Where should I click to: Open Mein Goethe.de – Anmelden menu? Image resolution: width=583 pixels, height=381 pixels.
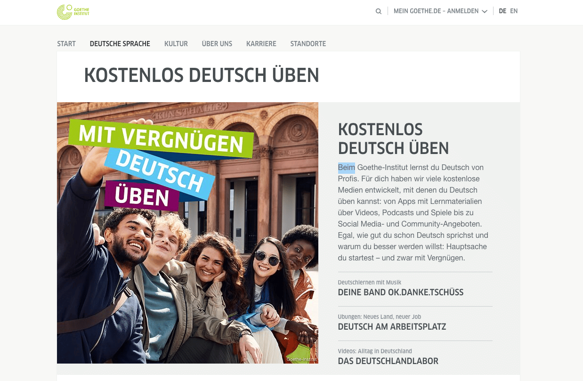point(440,11)
